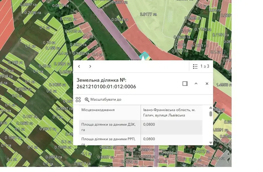
Task: Click the 0.0636 га parcel
Action: coord(182,37)
